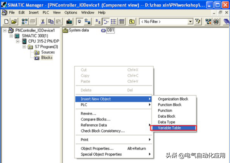Switch to Online view toolbar icon
The width and height of the screenshot is (230, 163).
[x=88, y=22]
